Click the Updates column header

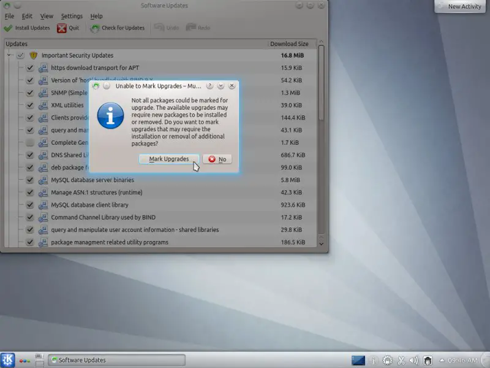point(136,44)
